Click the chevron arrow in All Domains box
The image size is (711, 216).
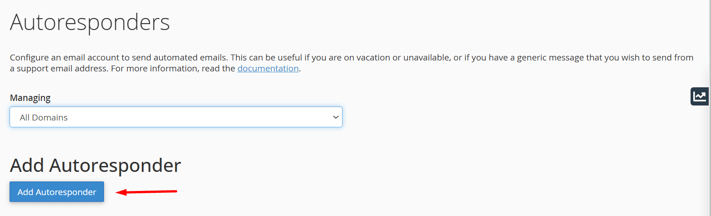click(x=336, y=117)
